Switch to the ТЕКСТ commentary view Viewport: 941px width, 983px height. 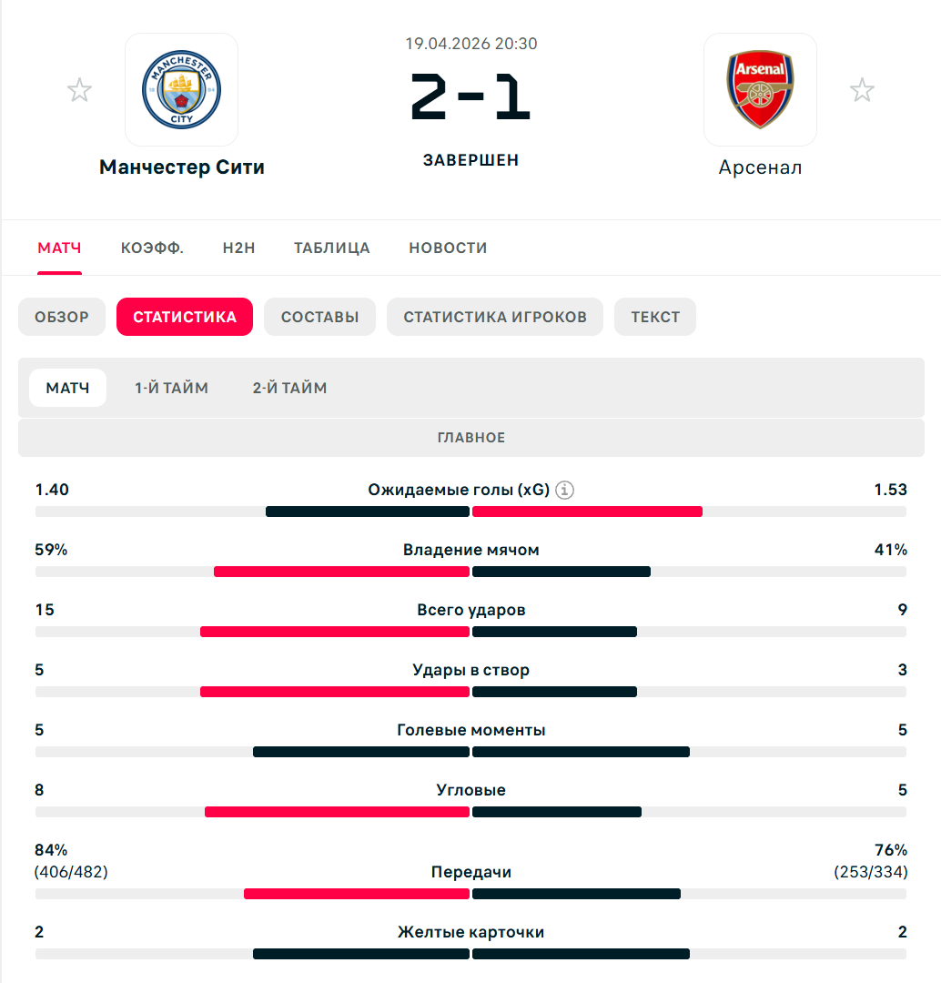coord(655,317)
